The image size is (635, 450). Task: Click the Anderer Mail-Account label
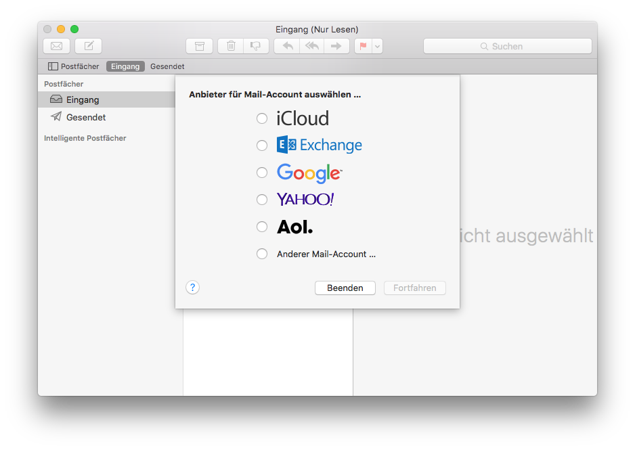point(326,254)
